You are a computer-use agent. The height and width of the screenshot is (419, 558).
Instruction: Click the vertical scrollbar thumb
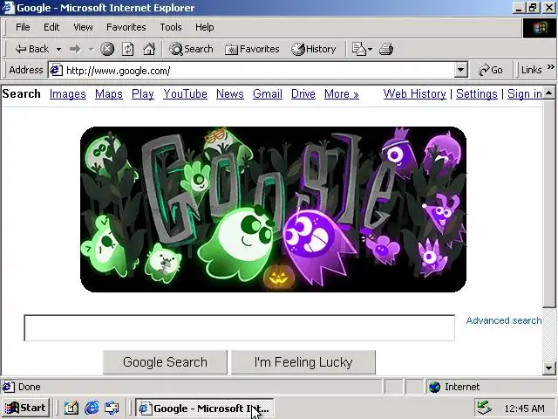549,203
